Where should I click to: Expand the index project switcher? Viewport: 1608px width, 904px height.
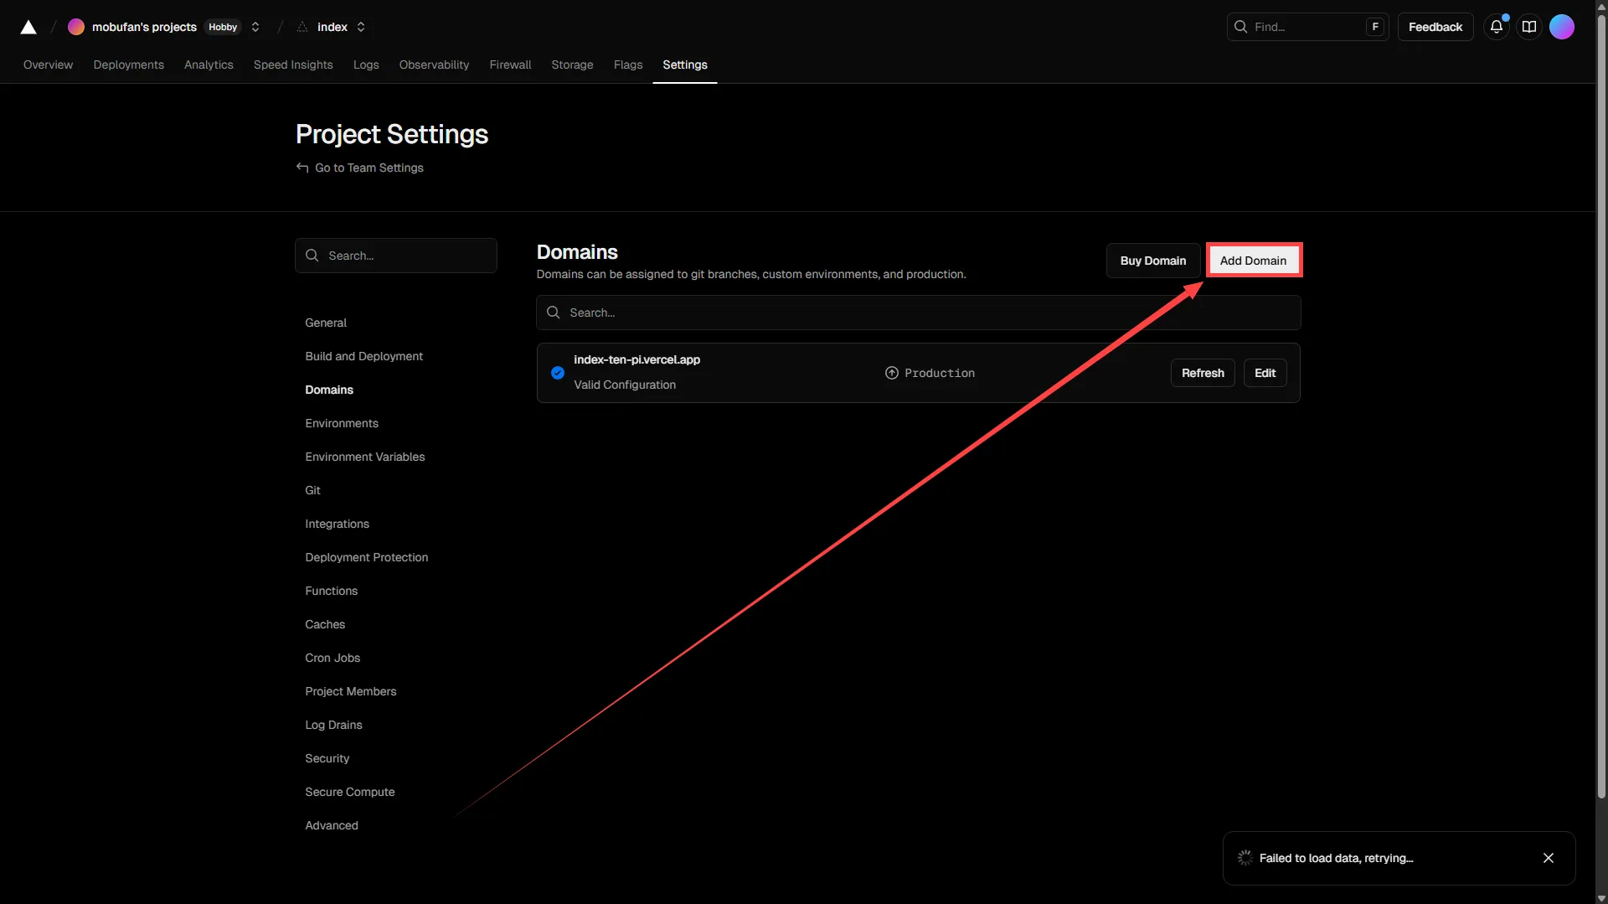click(x=361, y=27)
